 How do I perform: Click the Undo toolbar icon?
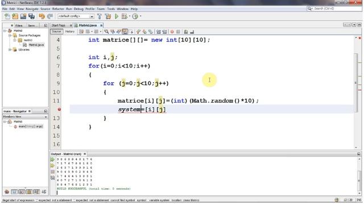click(42, 16)
